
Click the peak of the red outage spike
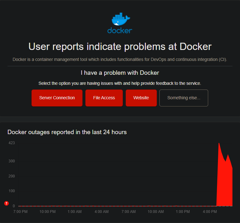[x=219, y=144]
